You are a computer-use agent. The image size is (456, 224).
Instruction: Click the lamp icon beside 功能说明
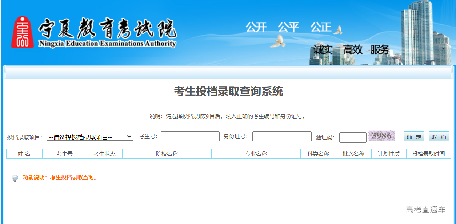15,179
